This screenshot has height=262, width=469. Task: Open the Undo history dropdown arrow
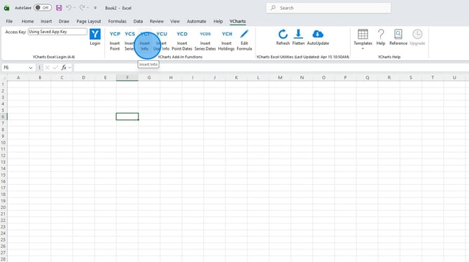tap(74, 8)
